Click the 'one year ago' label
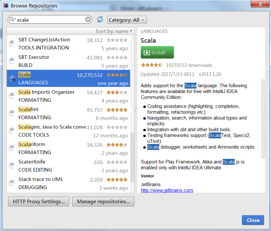 (113, 84)
